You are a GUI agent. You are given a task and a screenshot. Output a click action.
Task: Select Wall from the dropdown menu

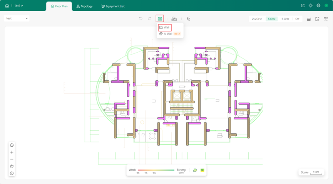tap(165, 28)
